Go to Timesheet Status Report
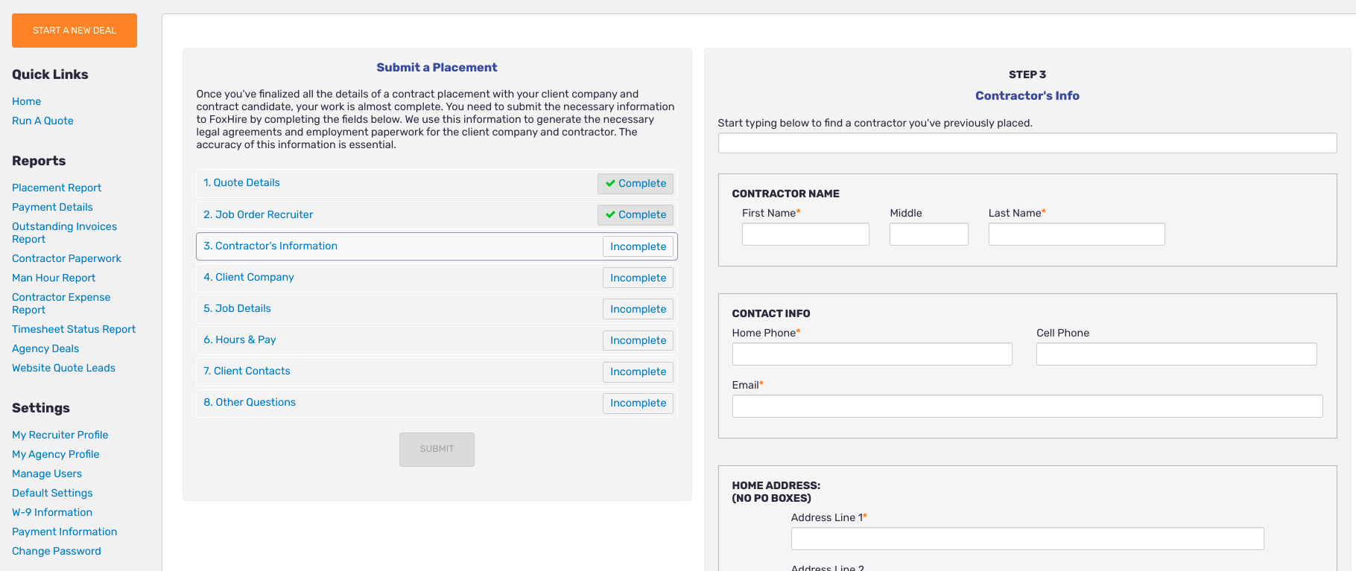The image size is (1356, 571). [74, 329]
